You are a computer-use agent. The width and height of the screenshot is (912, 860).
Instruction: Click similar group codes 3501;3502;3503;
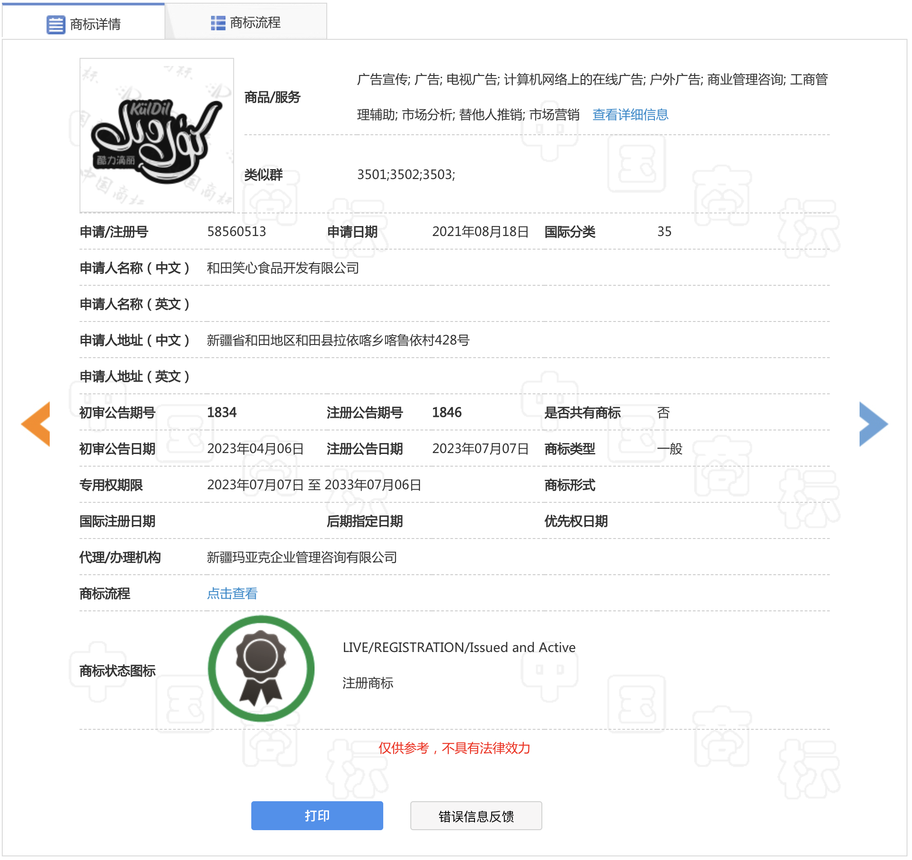click(406, 175)
